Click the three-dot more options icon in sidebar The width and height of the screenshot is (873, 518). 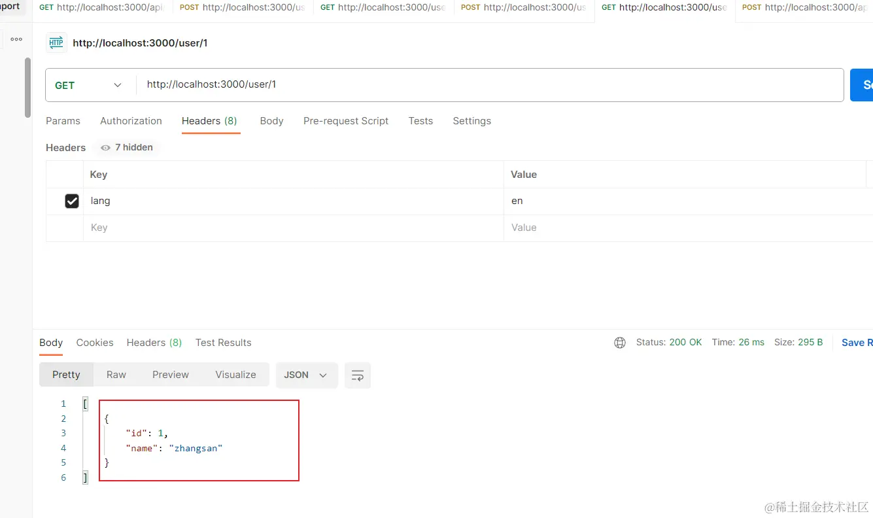[16, 39]
